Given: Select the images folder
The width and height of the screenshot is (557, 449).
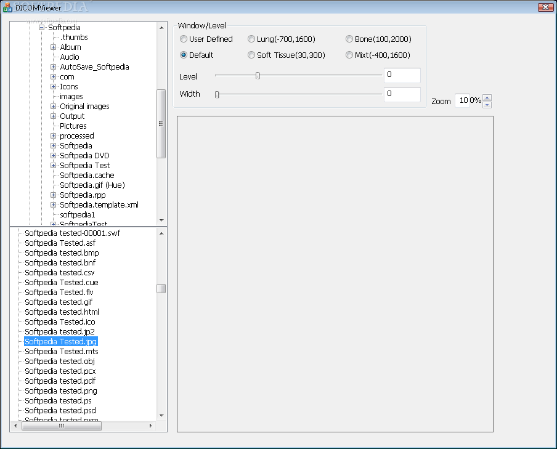Looking at the screenshot, I should click(x=71, y=97).
